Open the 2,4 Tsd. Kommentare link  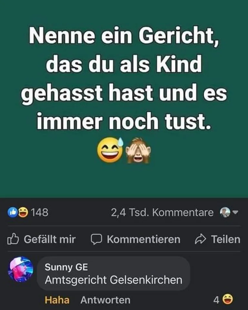click(162, 212)
